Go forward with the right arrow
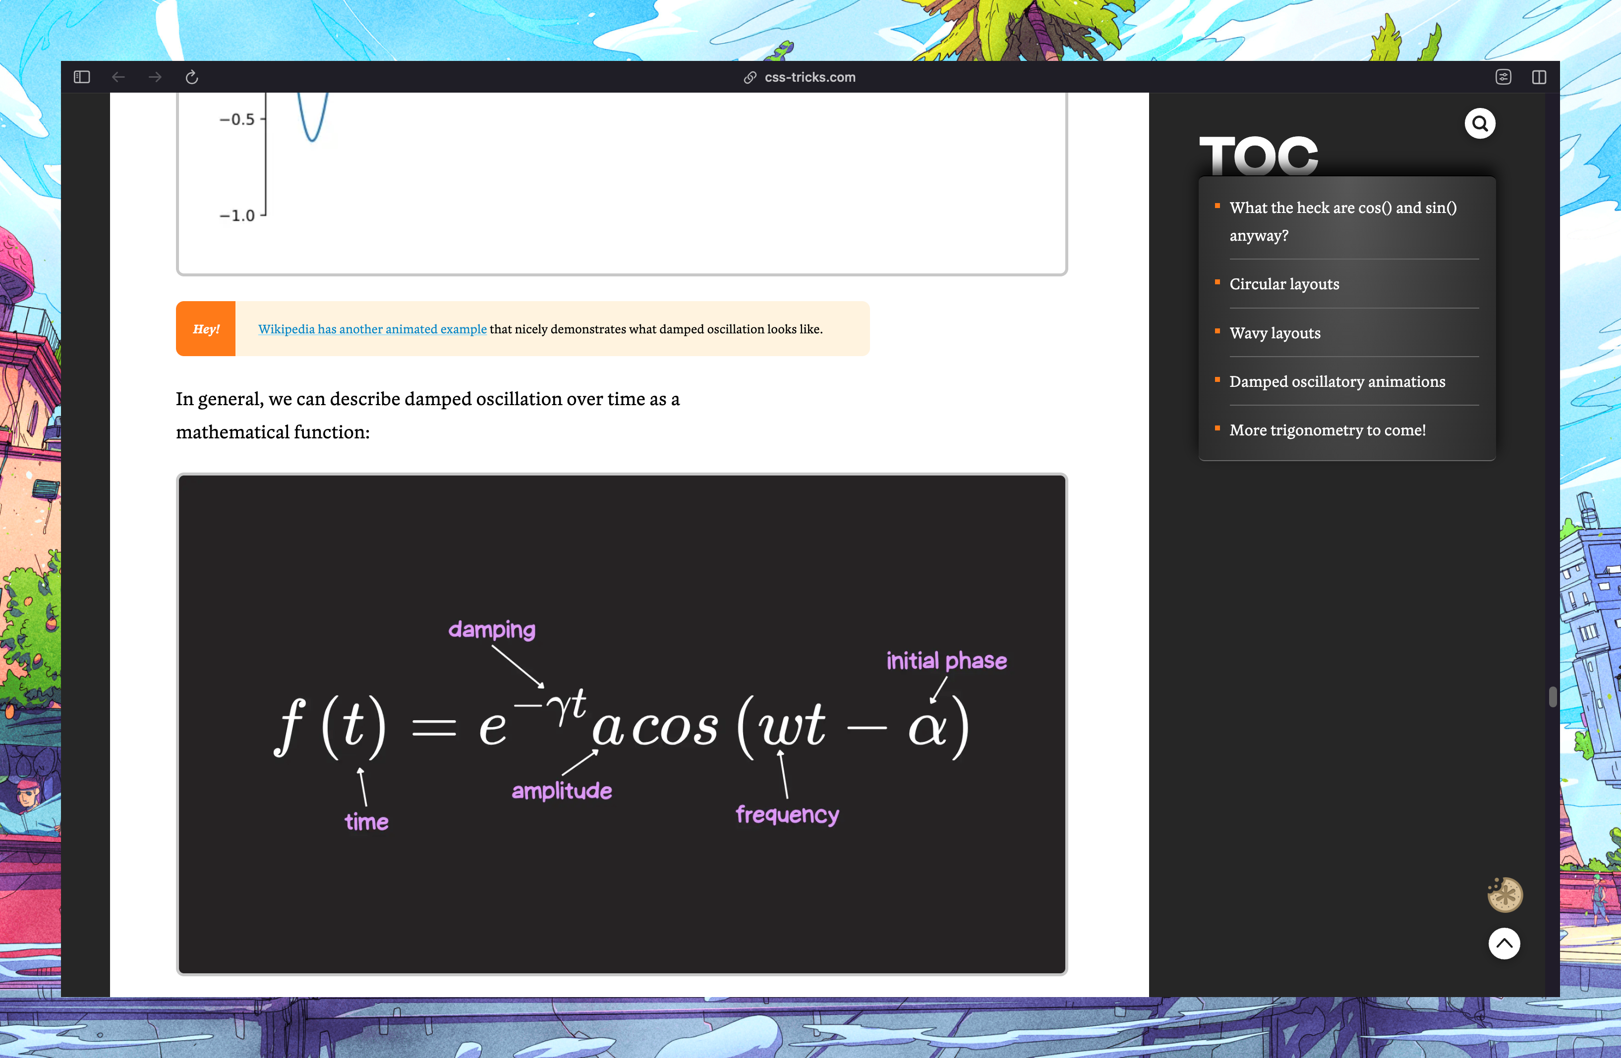The width and height of the screenshot is (1621, 1058). (155, 77)
